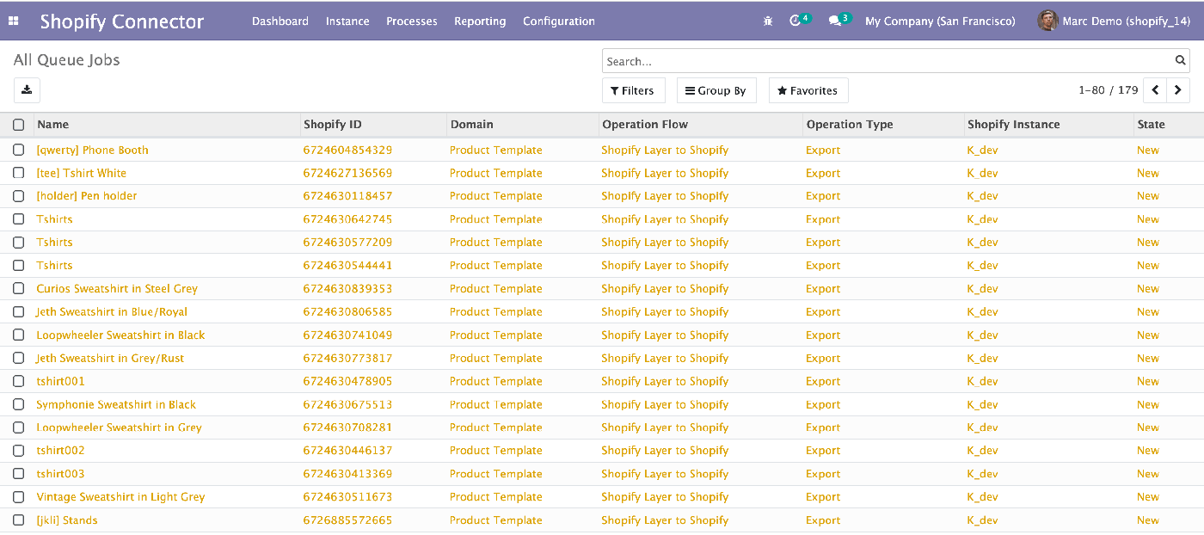Go to next page arrow
Image resolution: width=1204 pixels, height=535 pixels.
1178,90
